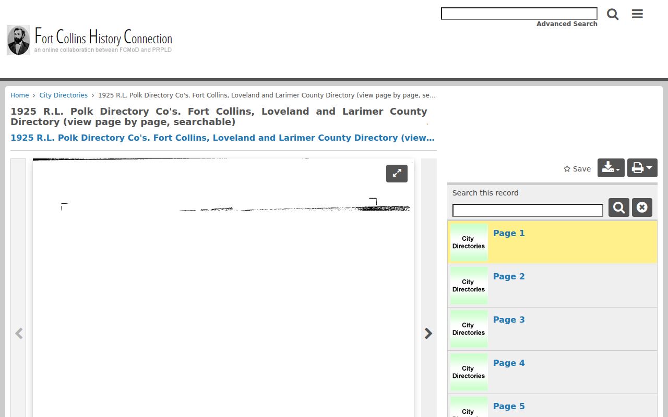Open the blue 1925 Polk Directory title link
Image resolution: width=668 pixels, height=417 pixels.
[x=222, y=138]
